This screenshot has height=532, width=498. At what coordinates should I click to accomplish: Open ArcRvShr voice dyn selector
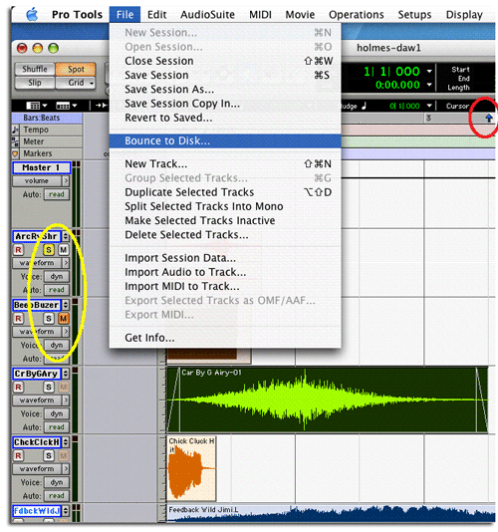tap(57, 277)
